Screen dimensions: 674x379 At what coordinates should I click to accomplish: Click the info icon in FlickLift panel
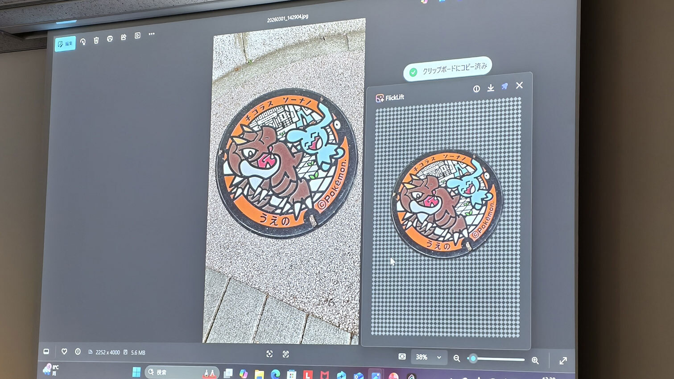point(476,89)
